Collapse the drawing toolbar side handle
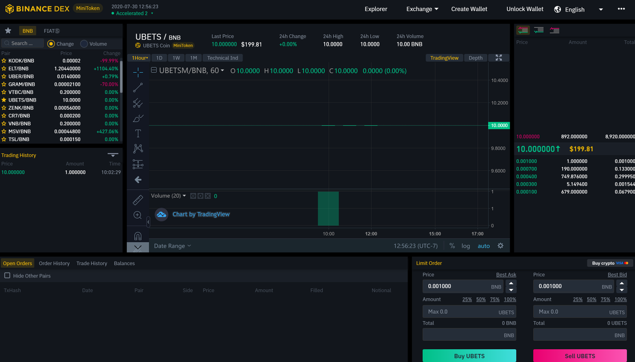Screen dimensions: 635x362 [148, 223]
